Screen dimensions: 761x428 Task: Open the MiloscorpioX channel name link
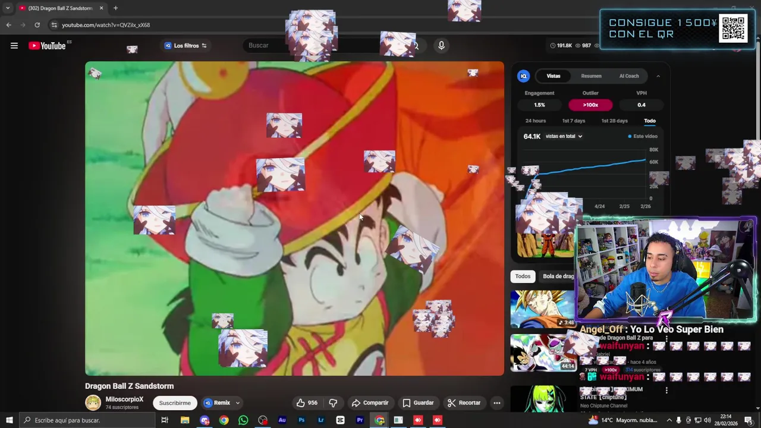tap(124, 399)
